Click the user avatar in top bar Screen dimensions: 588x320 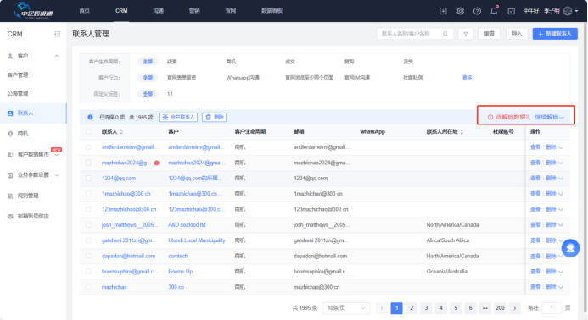(x=568, y=11)
